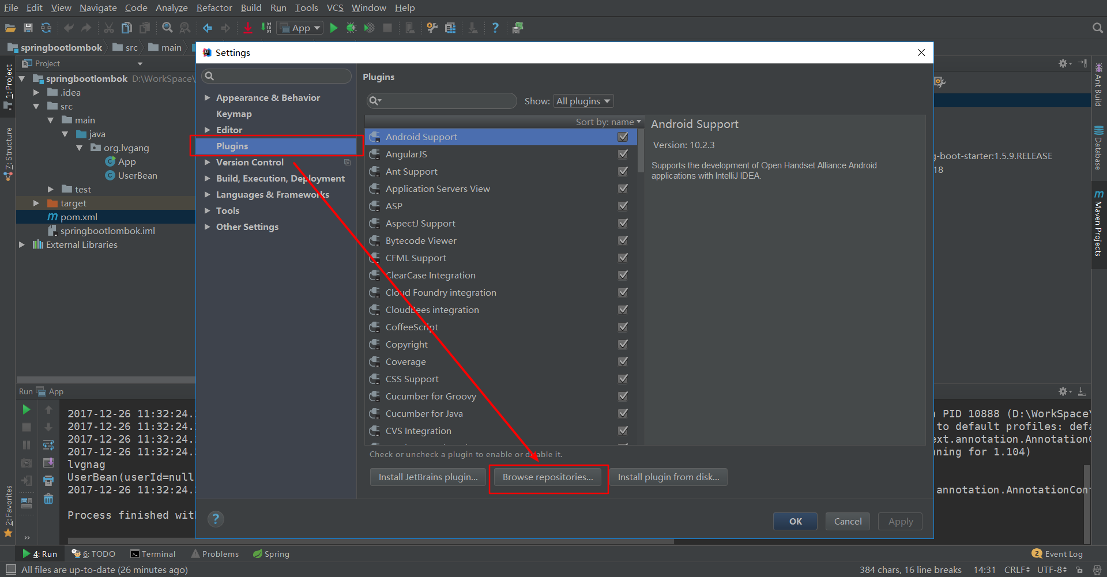Switch to the Spring tool tab

[271, 554]
